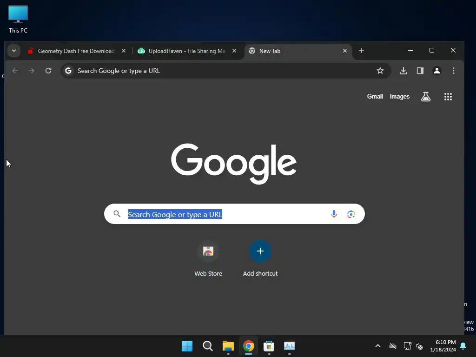Screen dimensions: 476x357
Task: Close the Geometry Dash Free Download tab
Action: pyautogui.click(x=124, y=51)
